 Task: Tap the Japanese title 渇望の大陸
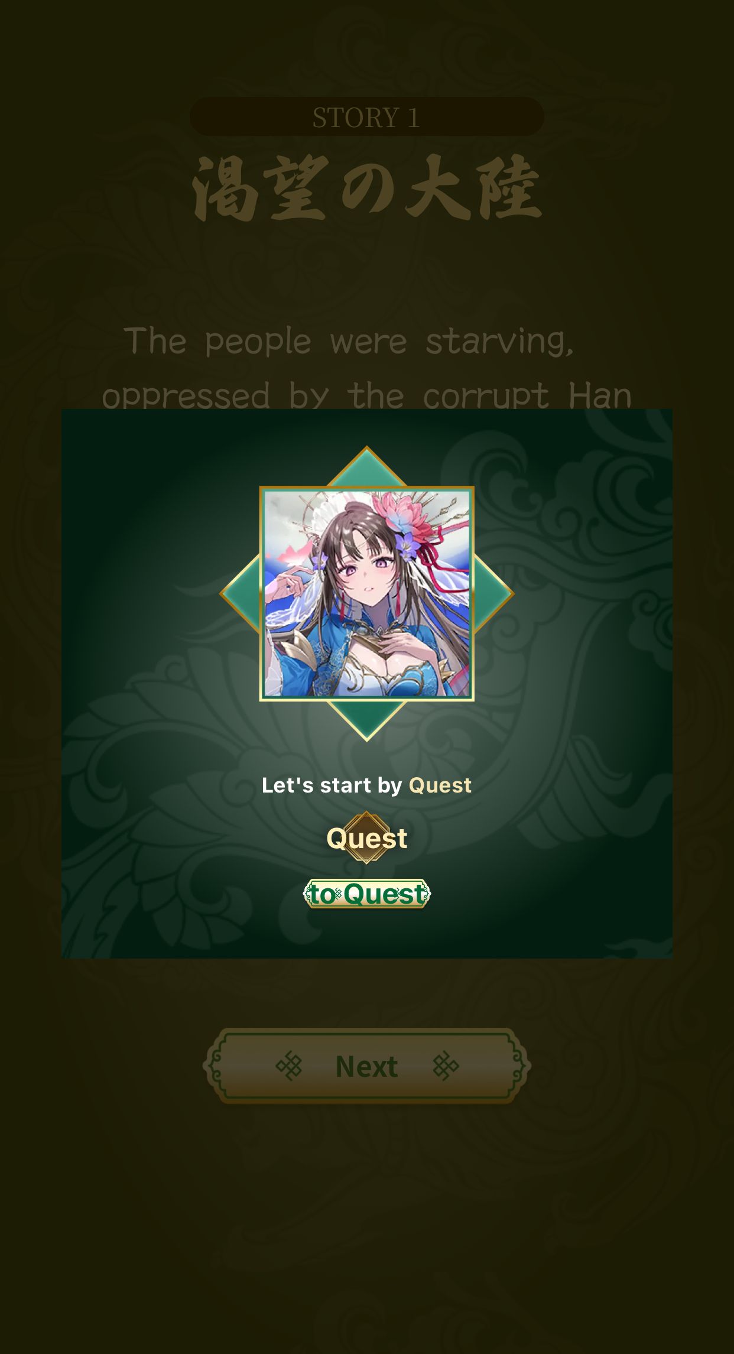[367, 189]
